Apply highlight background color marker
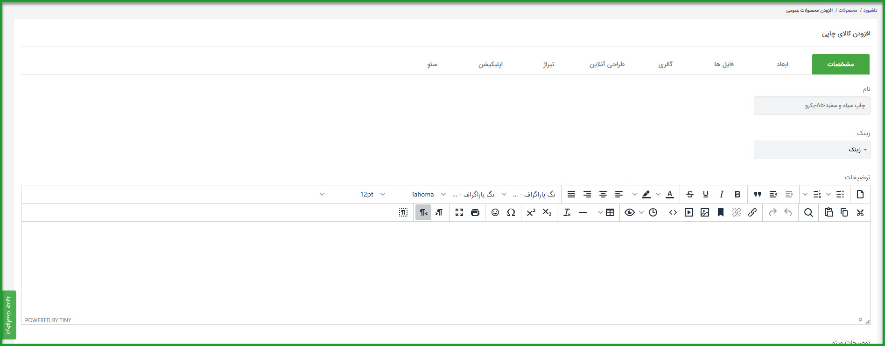 [x=646, y=194]
